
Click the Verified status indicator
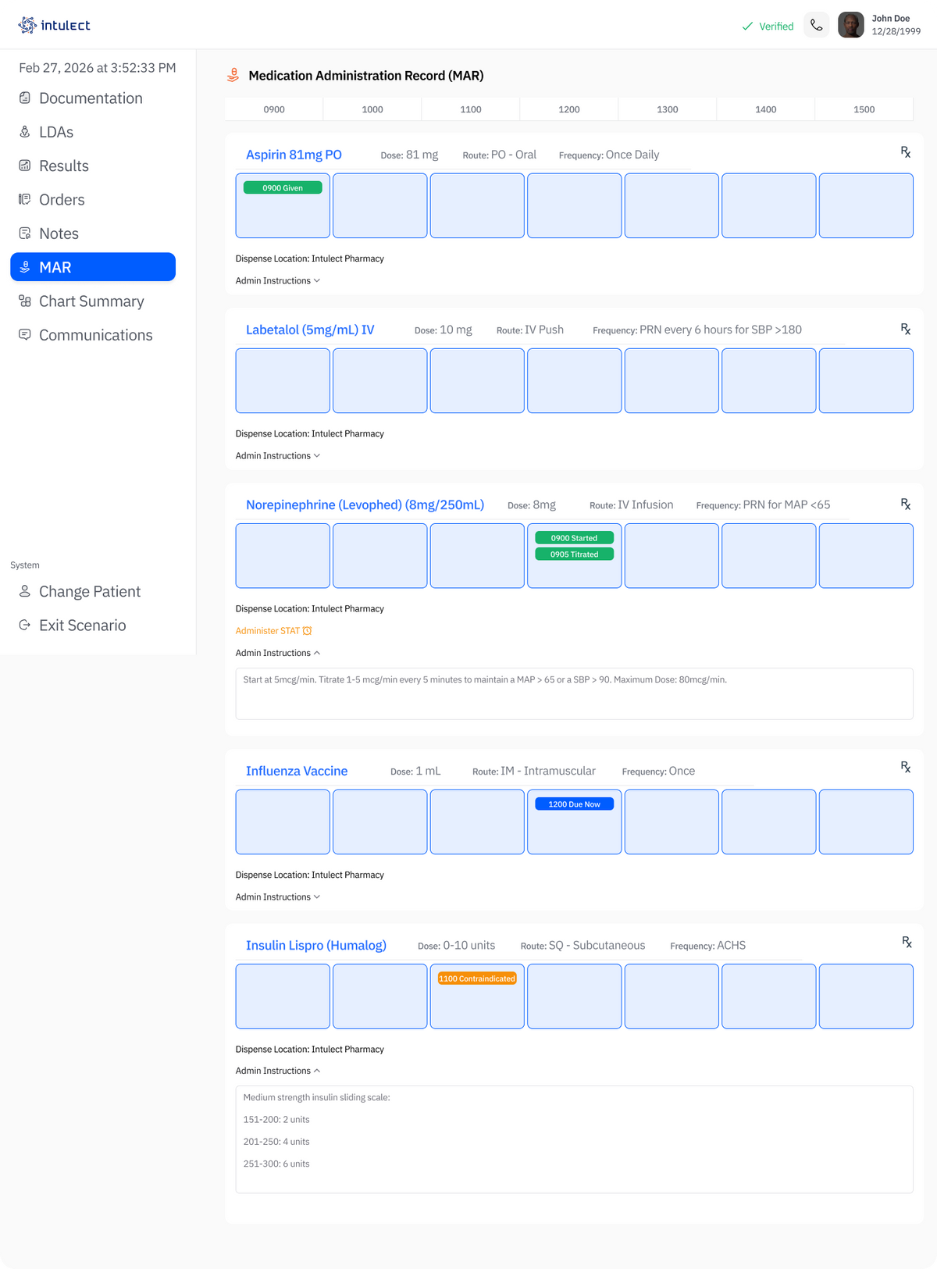click(768, 26)
